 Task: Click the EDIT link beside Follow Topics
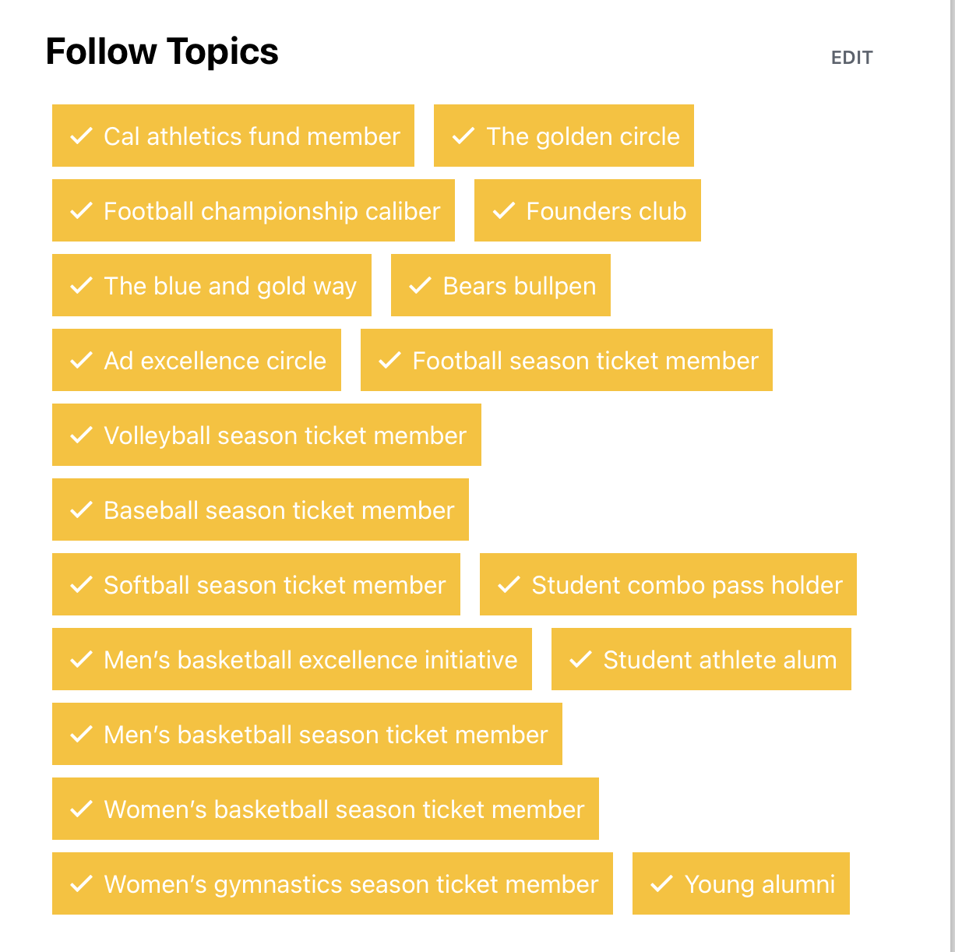[x=851, y=58]
